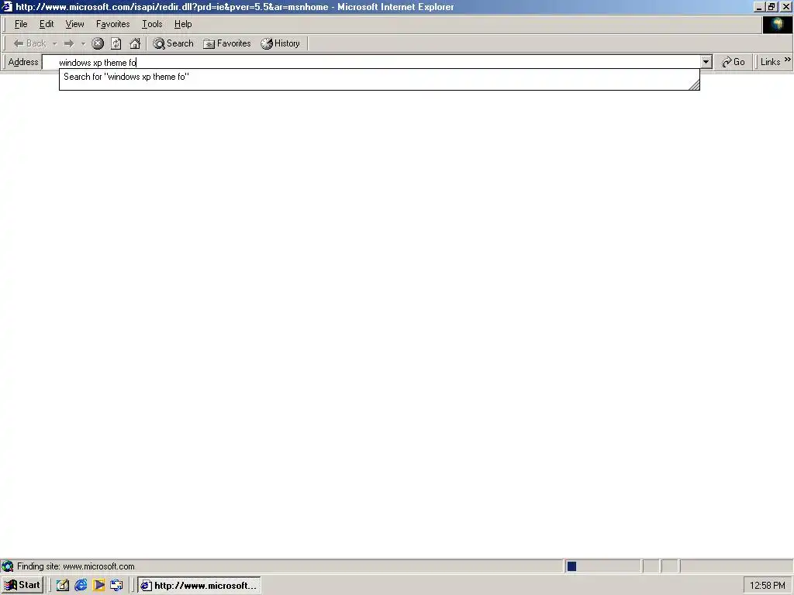Select 'Search for "windows xp theme fo"' suggestion
The width and height of the screenshot is (794, 595).
coord(379,77)
